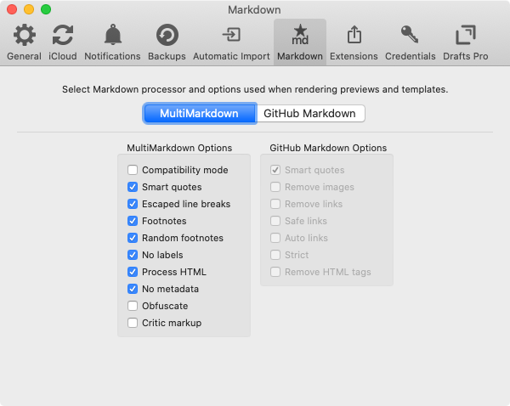This screenshot has height=406, width=510.
Task: Disable Process HTML option
Action: (133, 272)
